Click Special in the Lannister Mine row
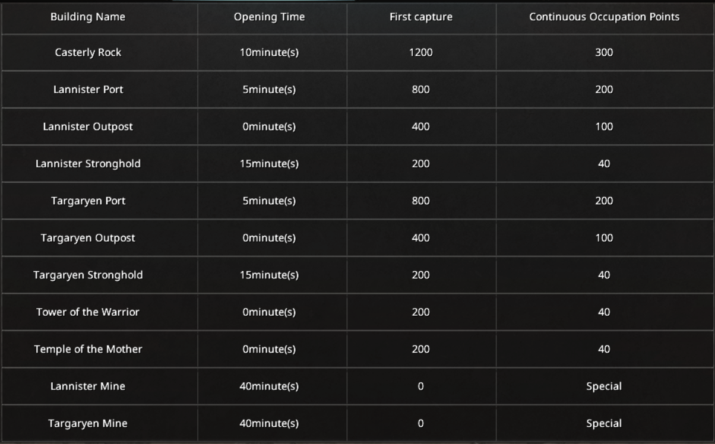 pyautogui.click(x=604, y=386)
